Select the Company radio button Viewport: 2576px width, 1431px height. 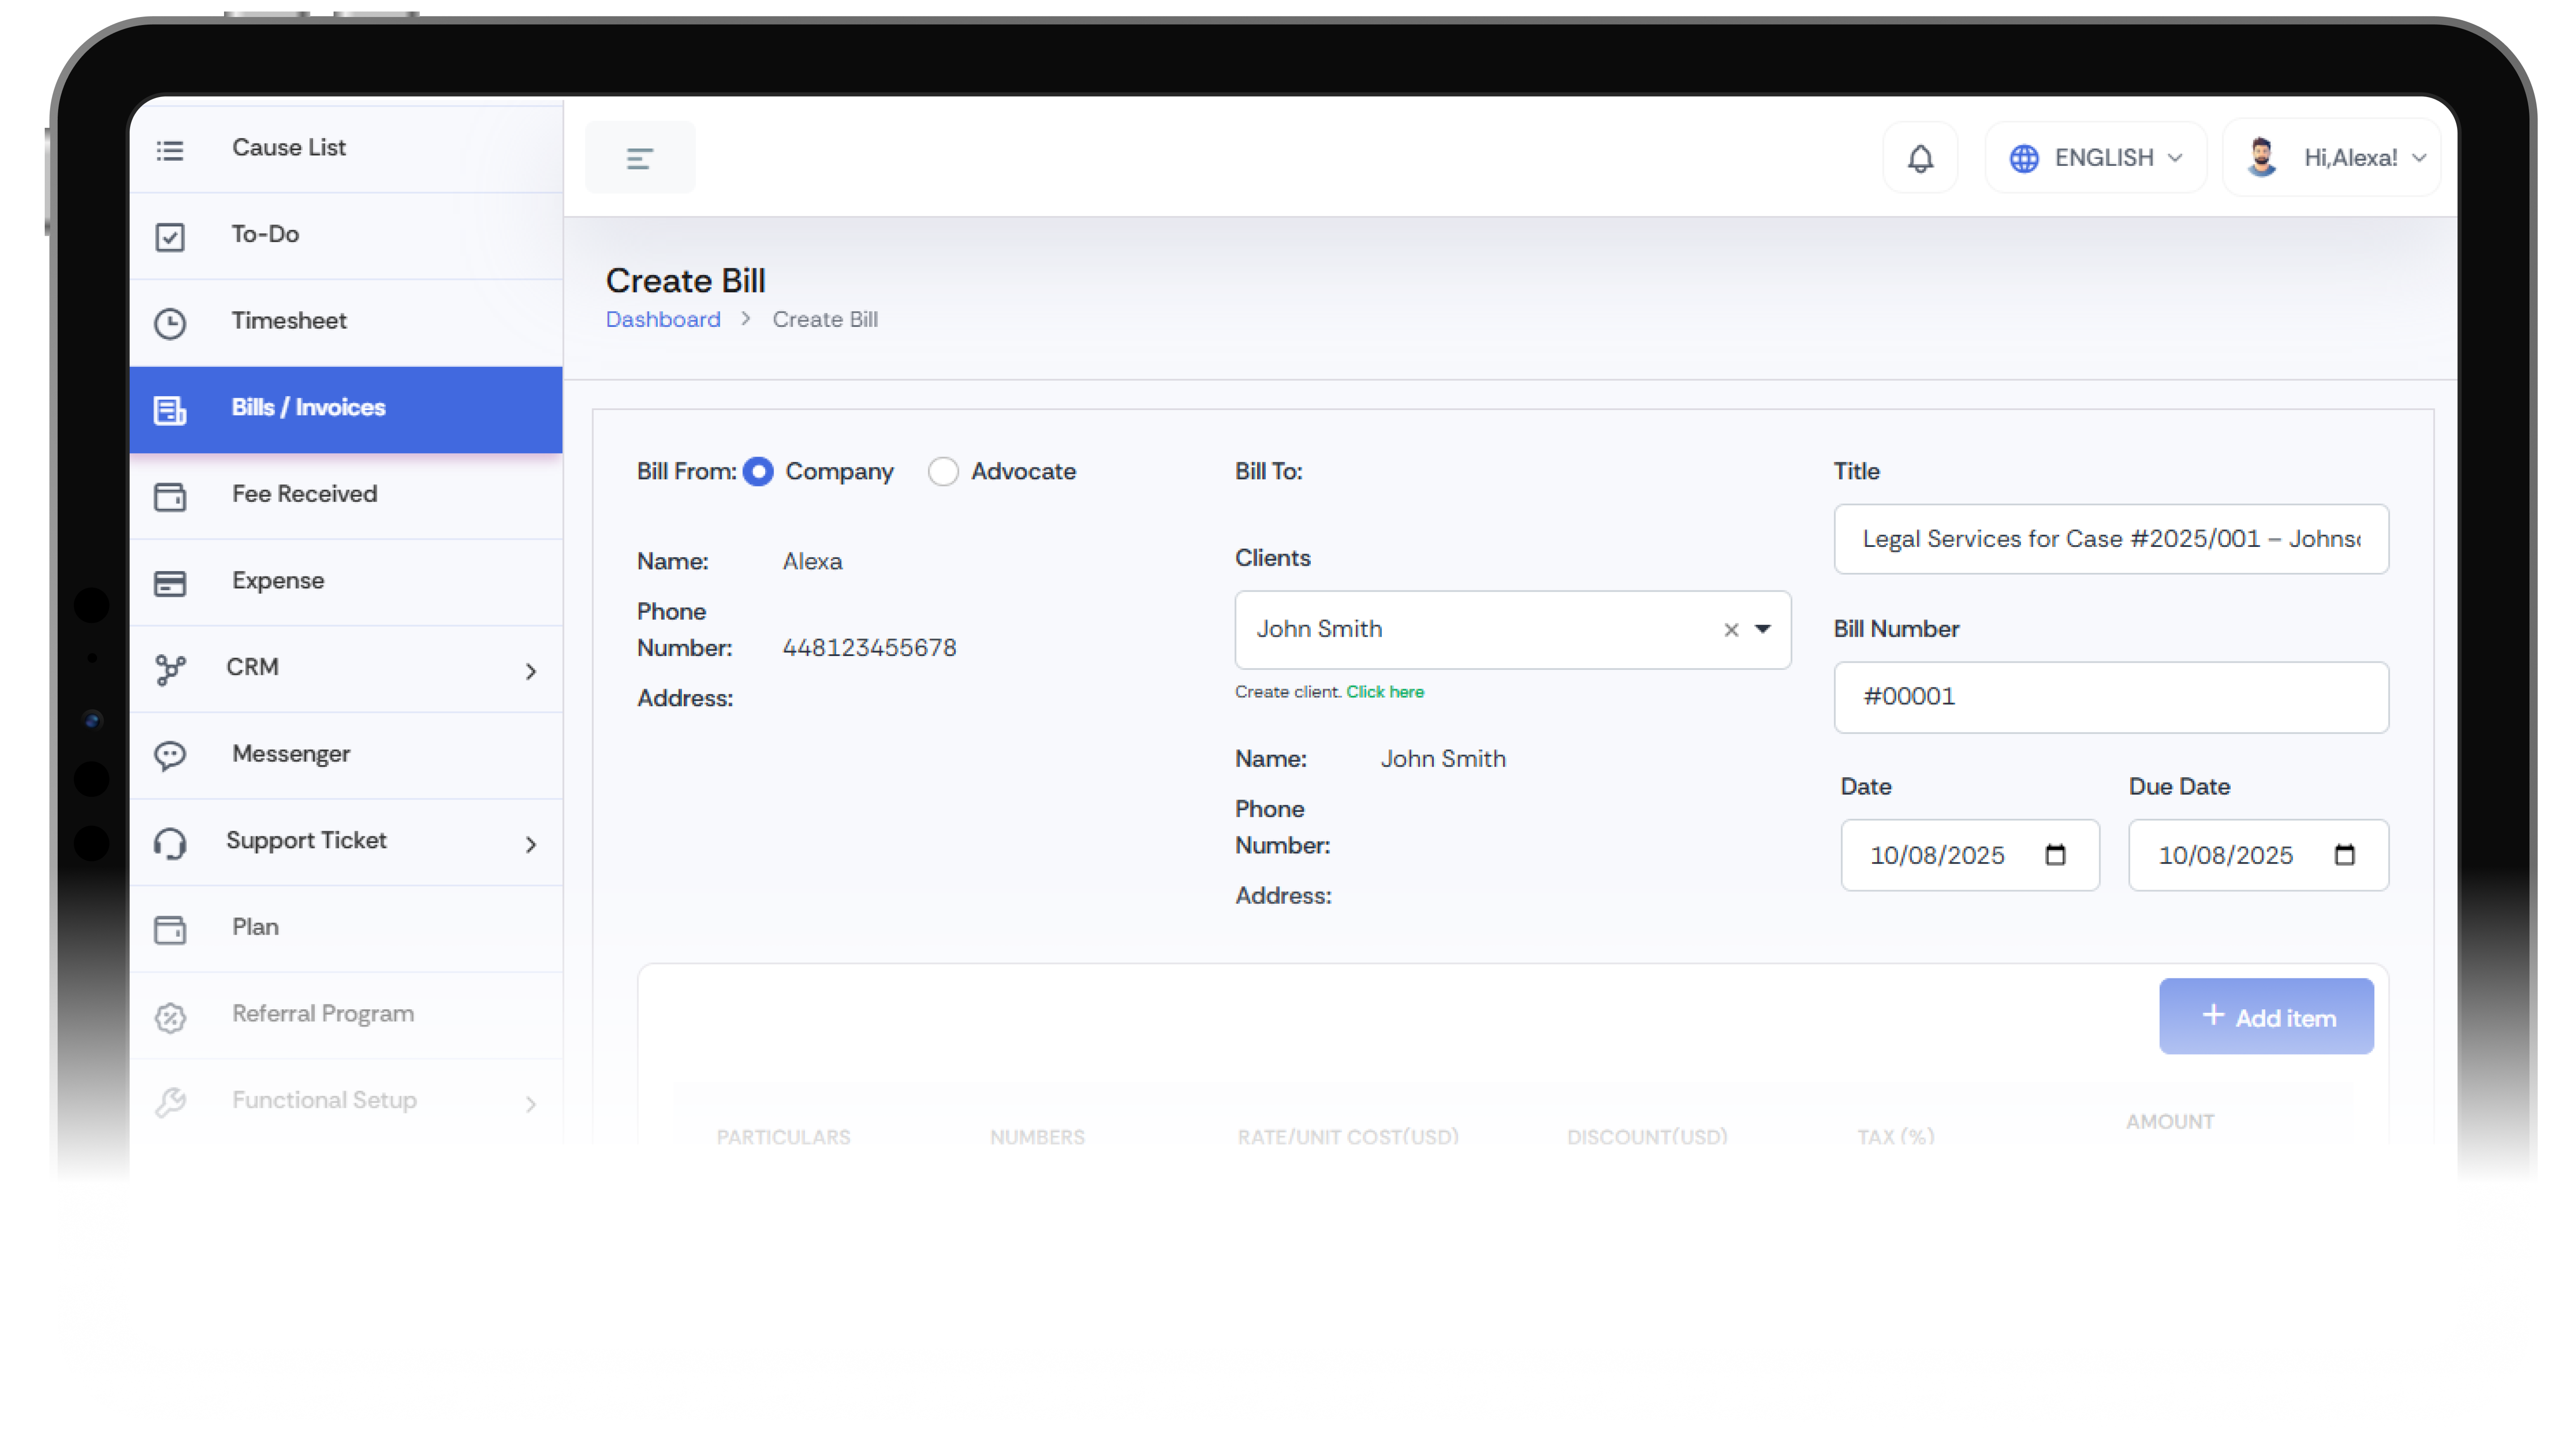pyautogui.click(x=758, y=471)
